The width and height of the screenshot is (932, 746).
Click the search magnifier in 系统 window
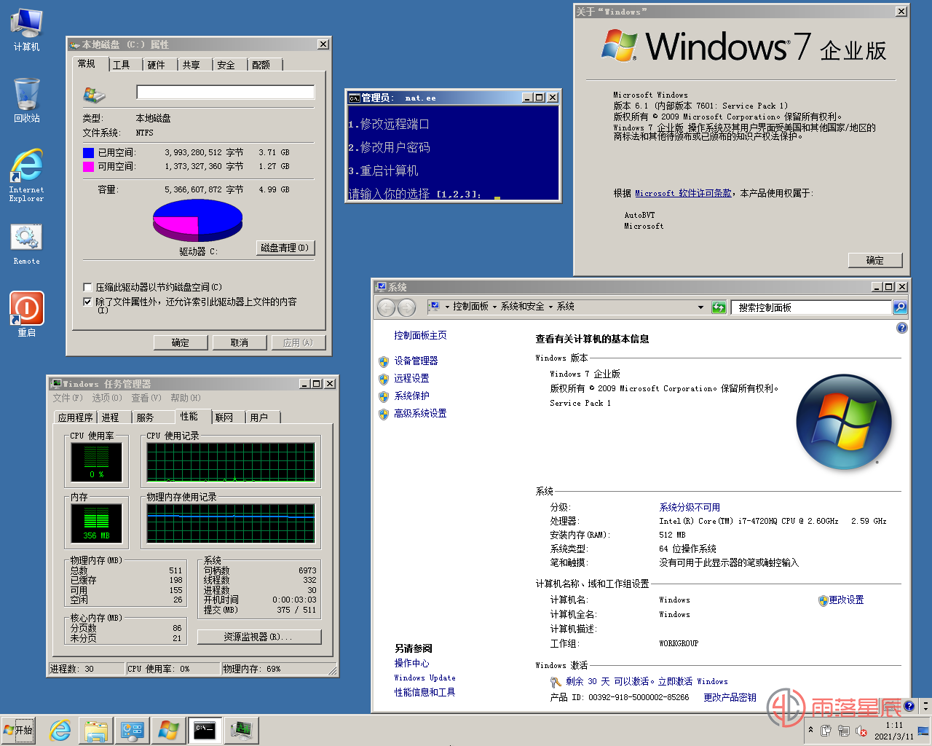[x=900, y=307]
